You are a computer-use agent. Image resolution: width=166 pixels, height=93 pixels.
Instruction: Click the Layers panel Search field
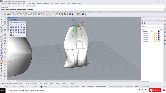[x=152, y=26]
